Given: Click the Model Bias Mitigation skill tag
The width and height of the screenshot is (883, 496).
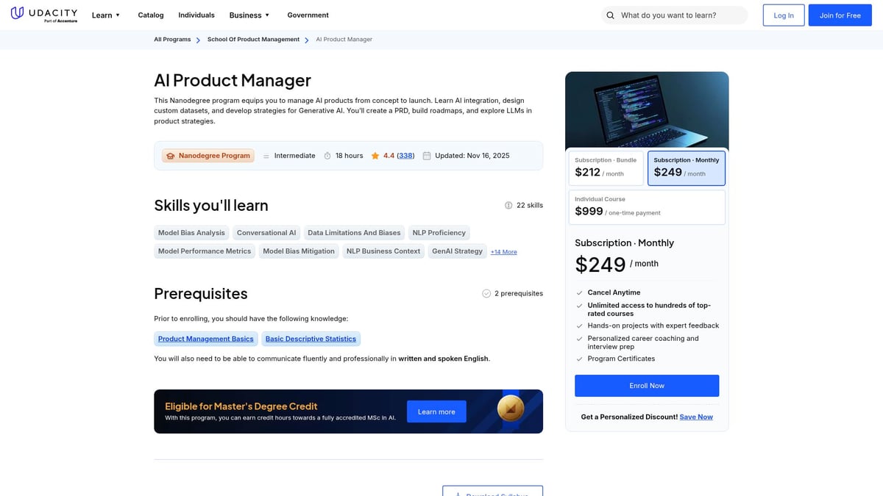Looking at the screenshot, I should 299,251.
